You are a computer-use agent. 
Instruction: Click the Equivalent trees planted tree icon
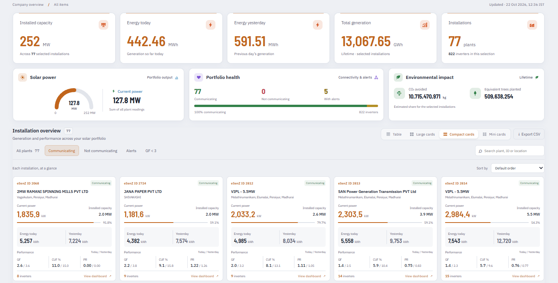475,93
